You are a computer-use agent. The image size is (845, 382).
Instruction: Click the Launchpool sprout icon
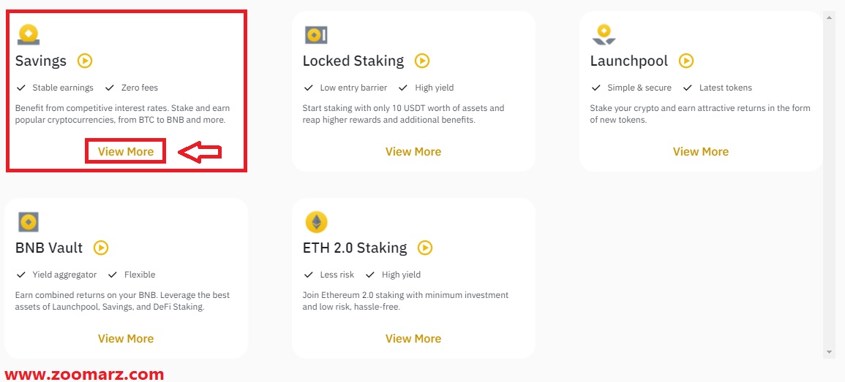point(604,34)
